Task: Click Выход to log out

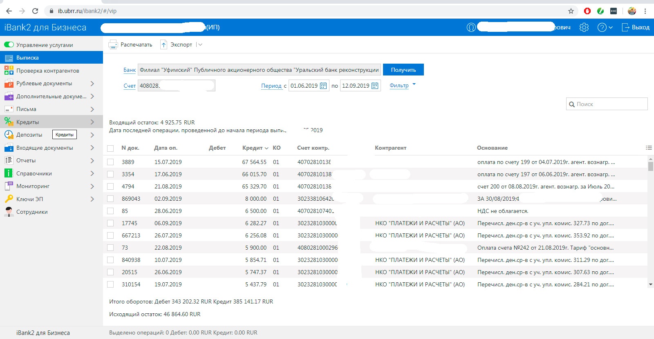Action: (x=636, y=27)
